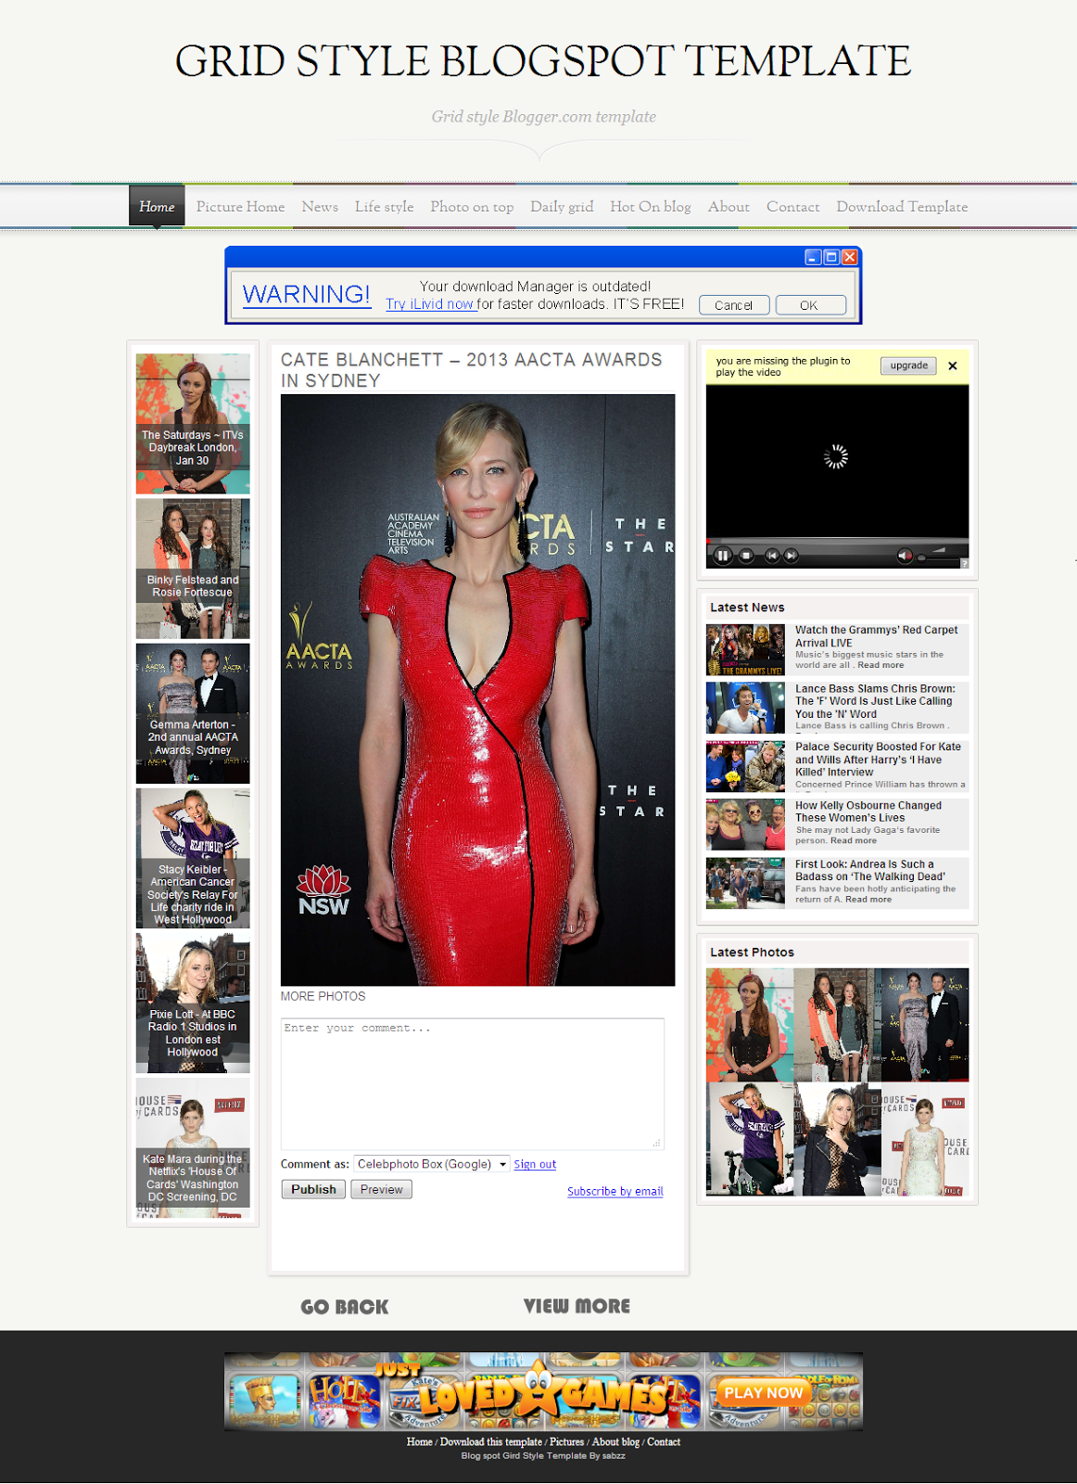Click the comment text box
Viewport: 1077px width, 1484px height.
[473, 1083]
